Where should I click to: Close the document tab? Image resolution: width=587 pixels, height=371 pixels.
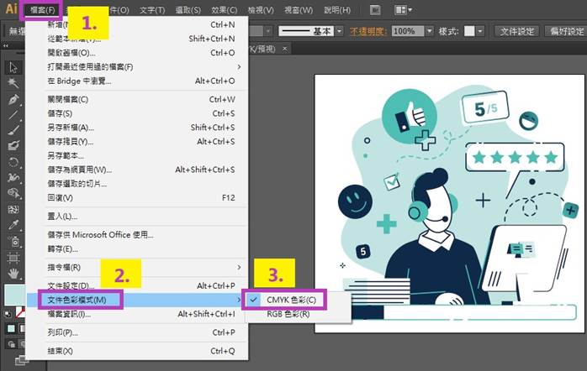(x=285, y=49)
